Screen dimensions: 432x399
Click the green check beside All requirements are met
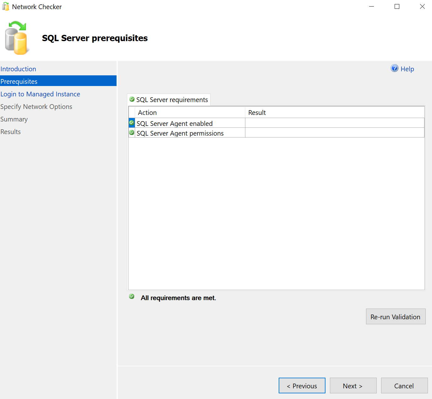[132, 296]
